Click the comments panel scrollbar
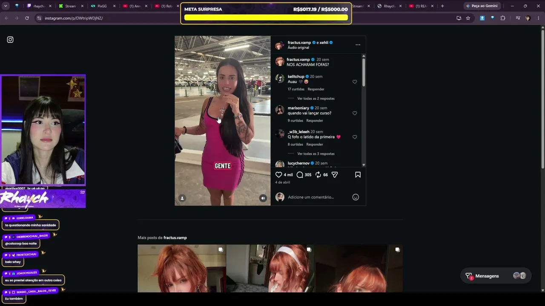The image size is (545, 306). point(364,72)
